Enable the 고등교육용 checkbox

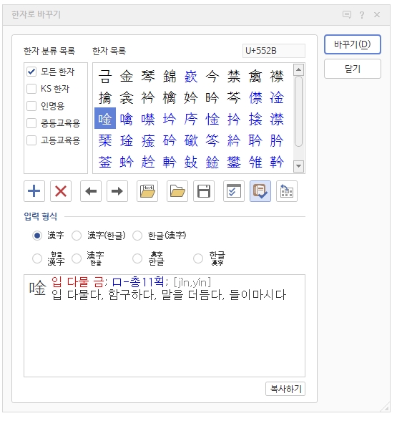tap(31, 140)
